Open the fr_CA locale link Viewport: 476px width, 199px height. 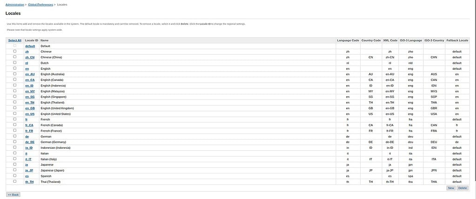point(29,125)
